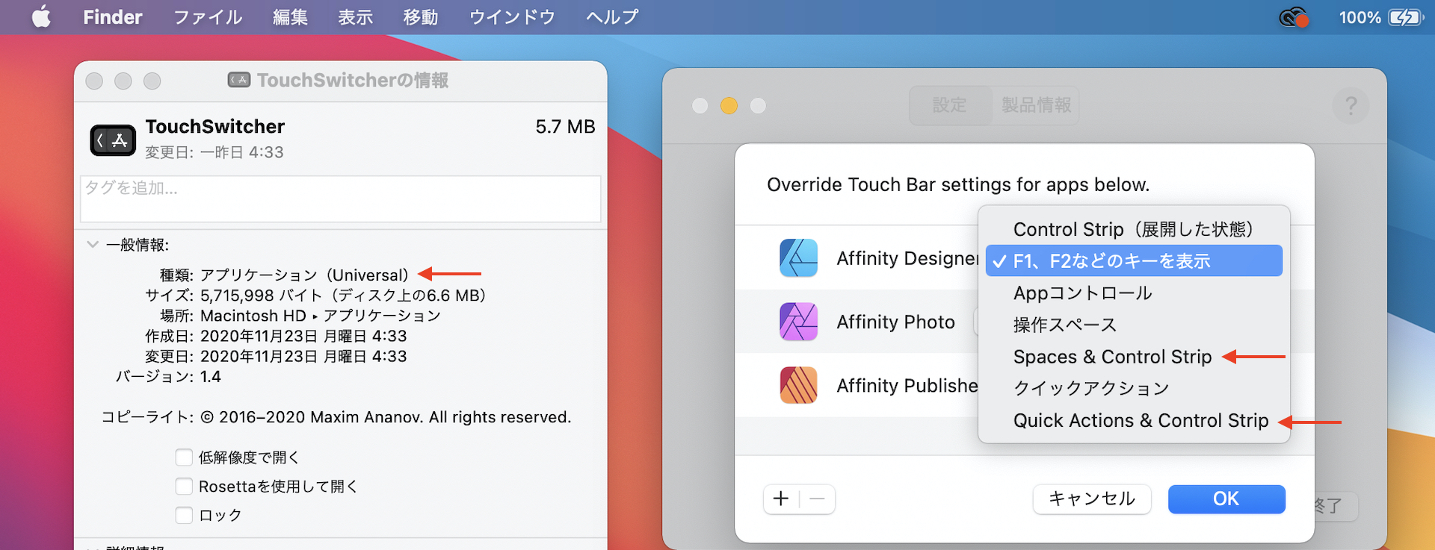Viewport: 1435px width, 550px height.
Task: Open the ファイル menu
Action: [x=208, y=17]
